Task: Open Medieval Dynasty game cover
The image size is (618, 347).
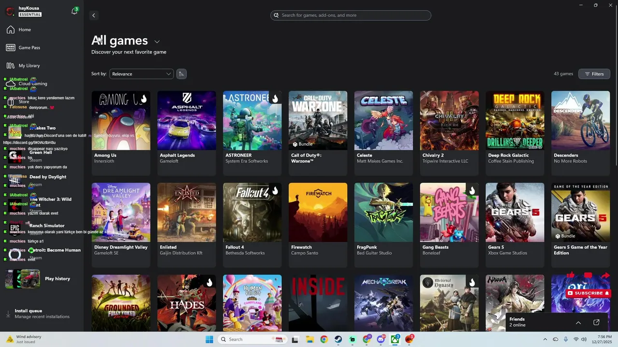Action: (449, 303)
